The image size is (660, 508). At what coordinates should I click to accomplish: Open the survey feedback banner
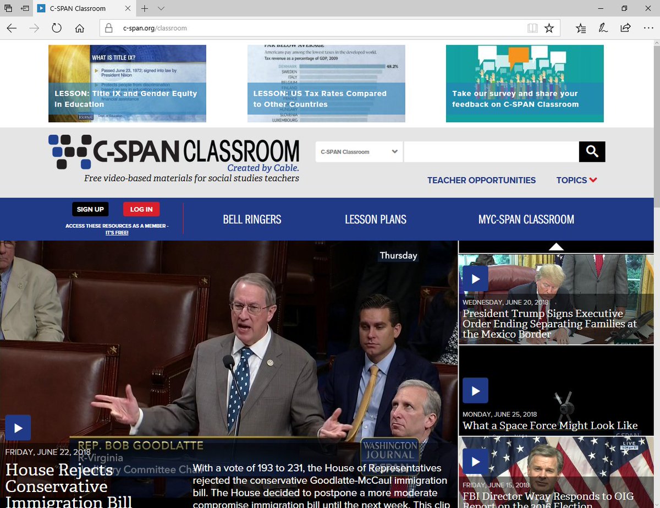click(x=525, y=84)
